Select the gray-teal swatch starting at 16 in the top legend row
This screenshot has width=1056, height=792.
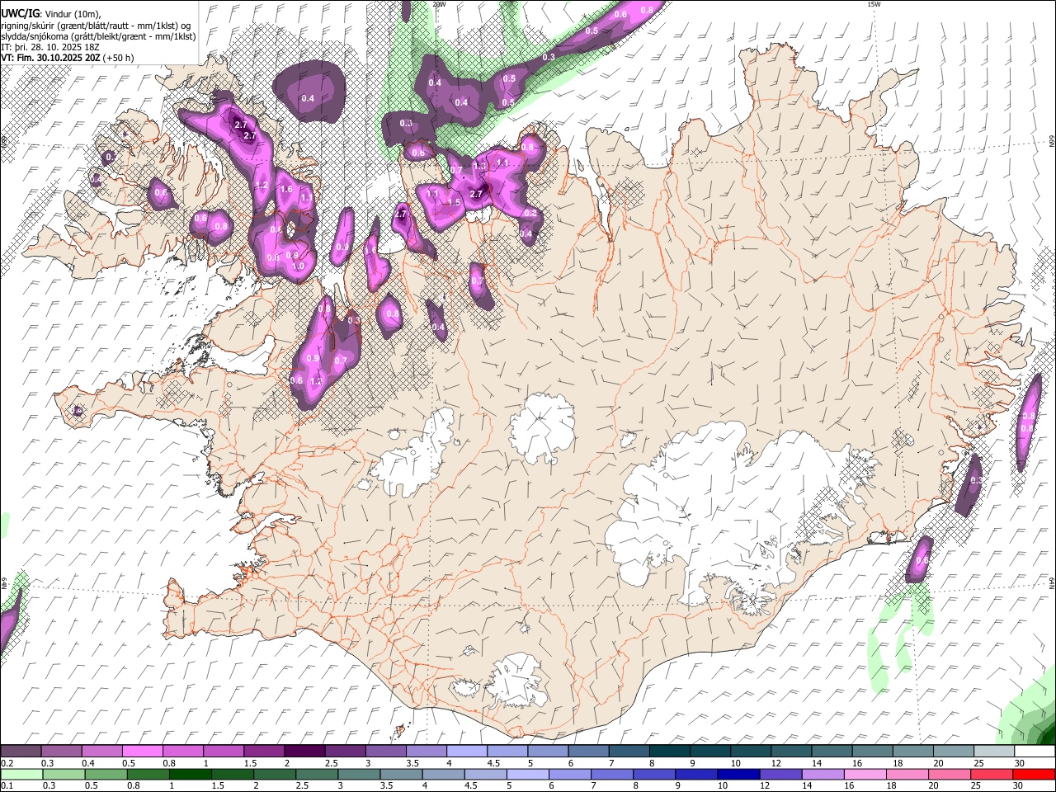[x=873, y=752]
